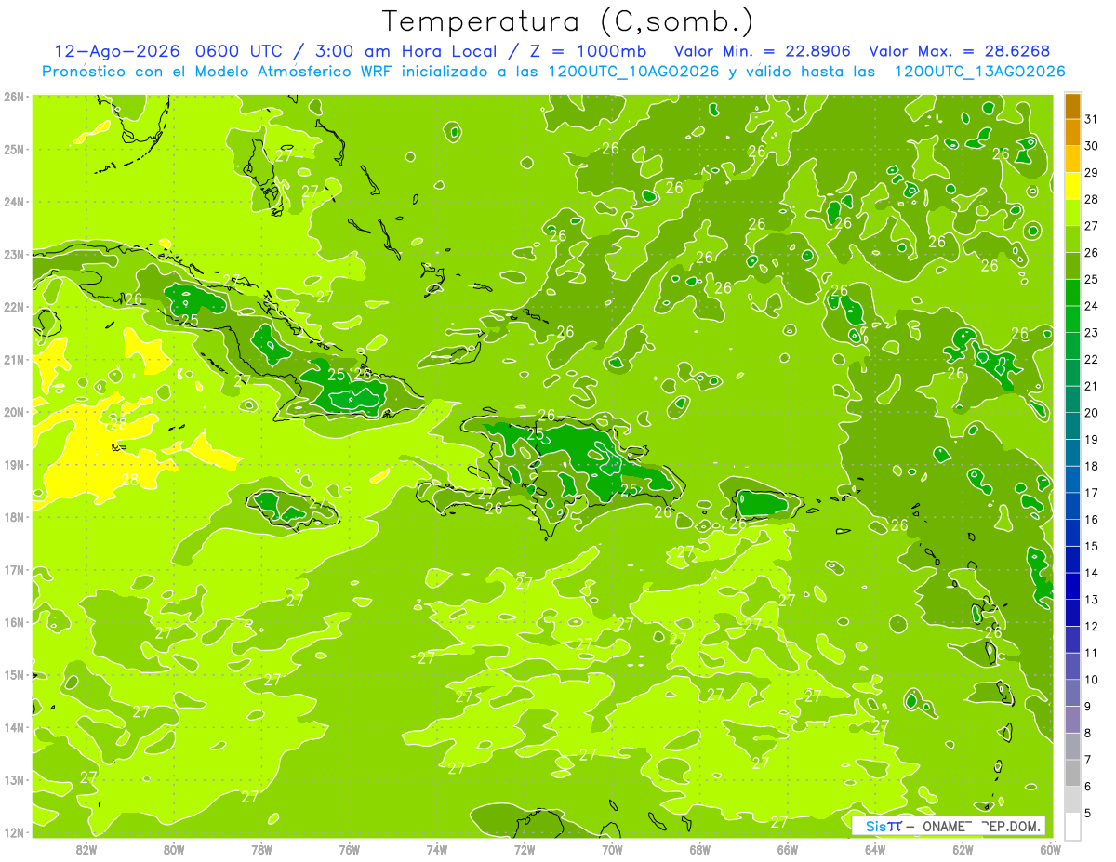Click the '18N' latitude axis label

[x=13, y=517]
